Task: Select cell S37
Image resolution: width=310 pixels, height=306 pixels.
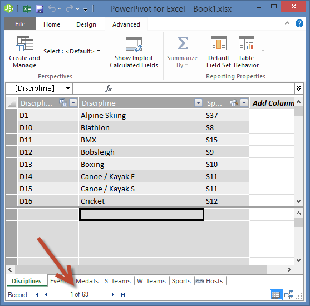Action: point(227,115)
